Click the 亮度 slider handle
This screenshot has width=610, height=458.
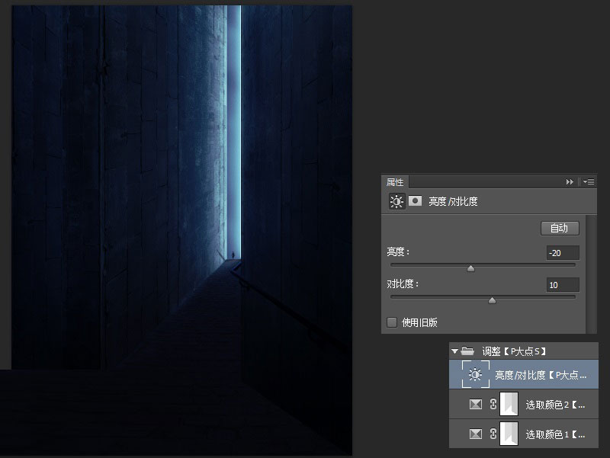pyautogui.click(x=470, y=268)
